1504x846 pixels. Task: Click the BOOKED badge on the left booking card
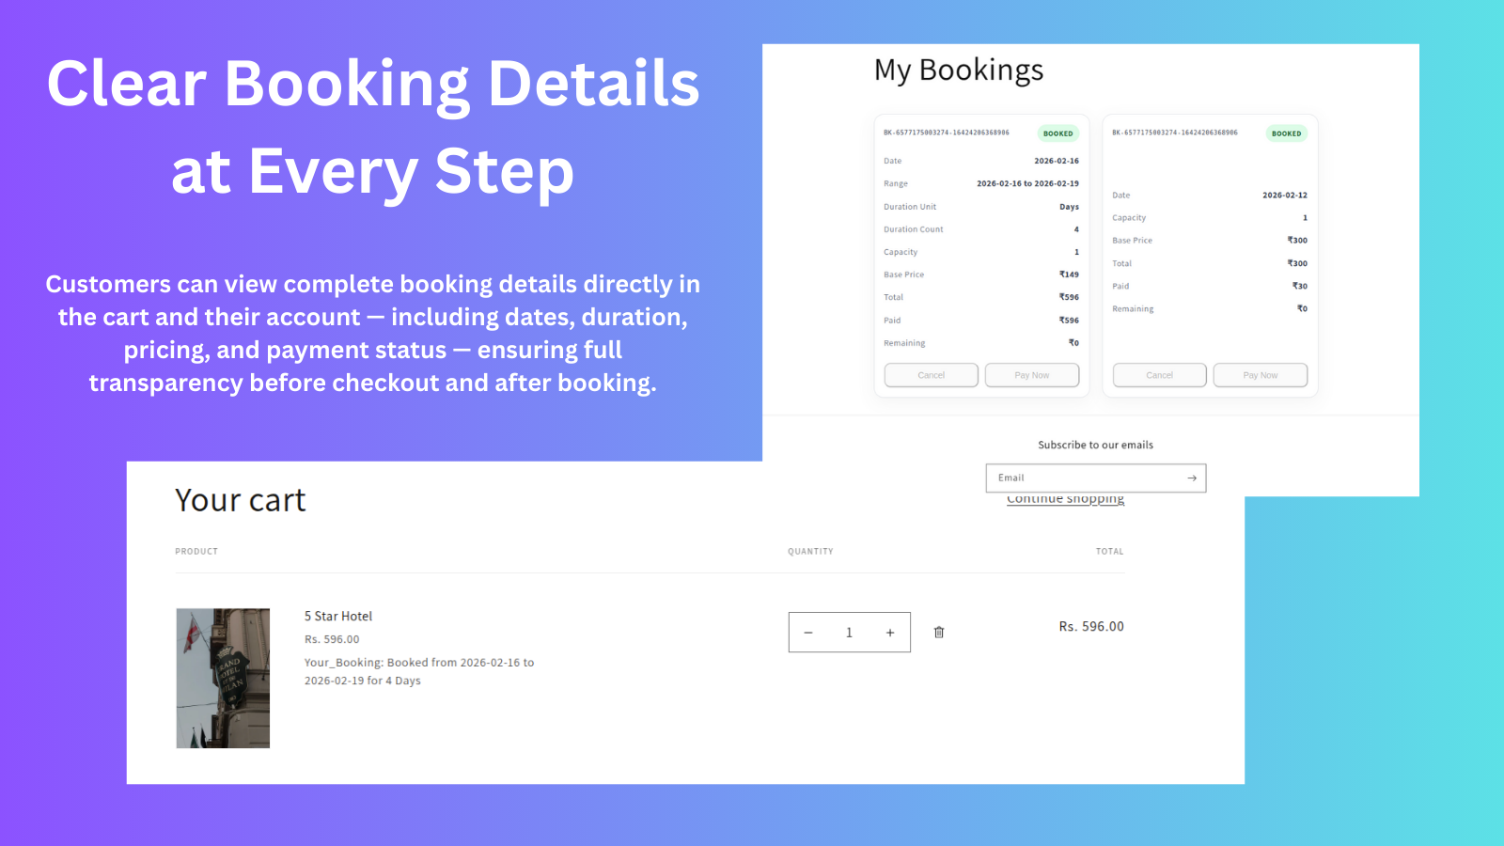(x=1057, y=133)
